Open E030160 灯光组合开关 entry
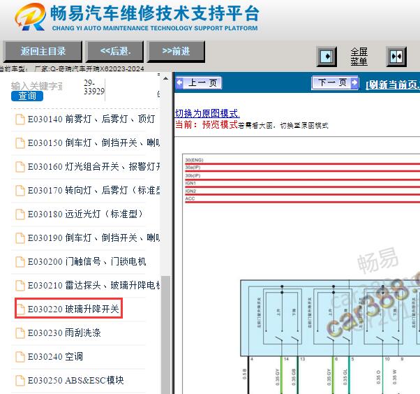 coord(93,166)
